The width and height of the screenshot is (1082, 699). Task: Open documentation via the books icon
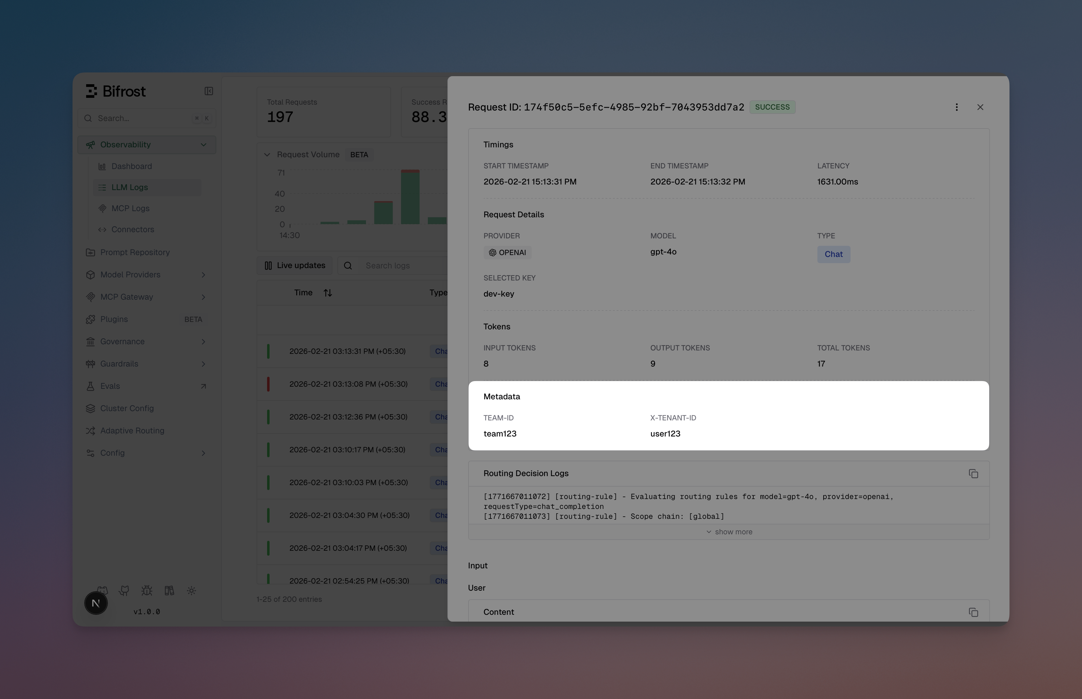(169, 590)
